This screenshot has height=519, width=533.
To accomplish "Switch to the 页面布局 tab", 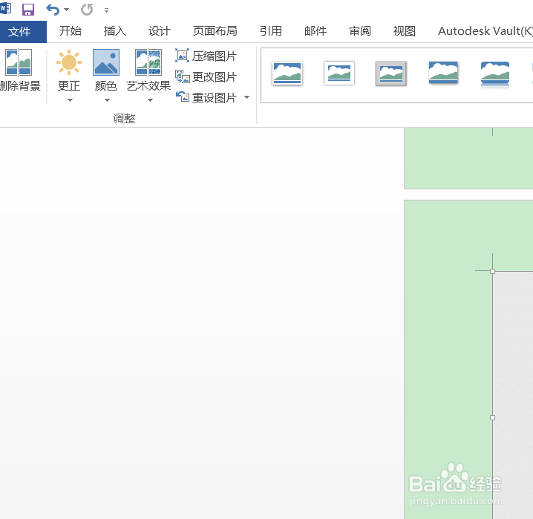I will pos(215,31).
